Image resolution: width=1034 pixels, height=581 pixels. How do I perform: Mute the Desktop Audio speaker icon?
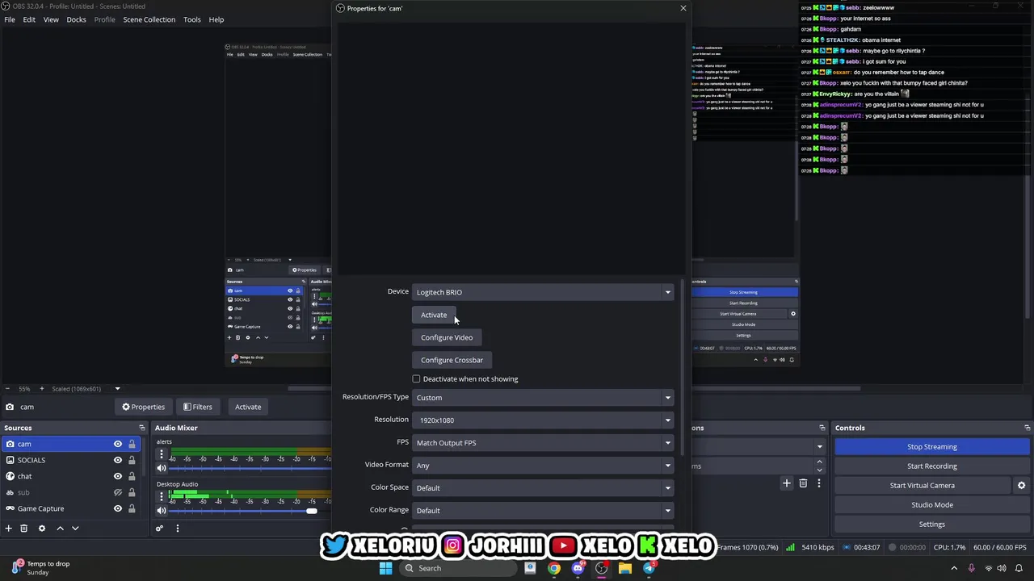point(161,510)
